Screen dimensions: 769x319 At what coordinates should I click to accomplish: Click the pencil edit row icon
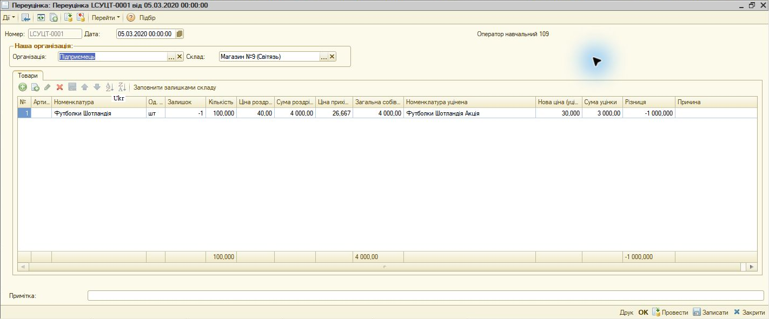(x=47, y=87)
